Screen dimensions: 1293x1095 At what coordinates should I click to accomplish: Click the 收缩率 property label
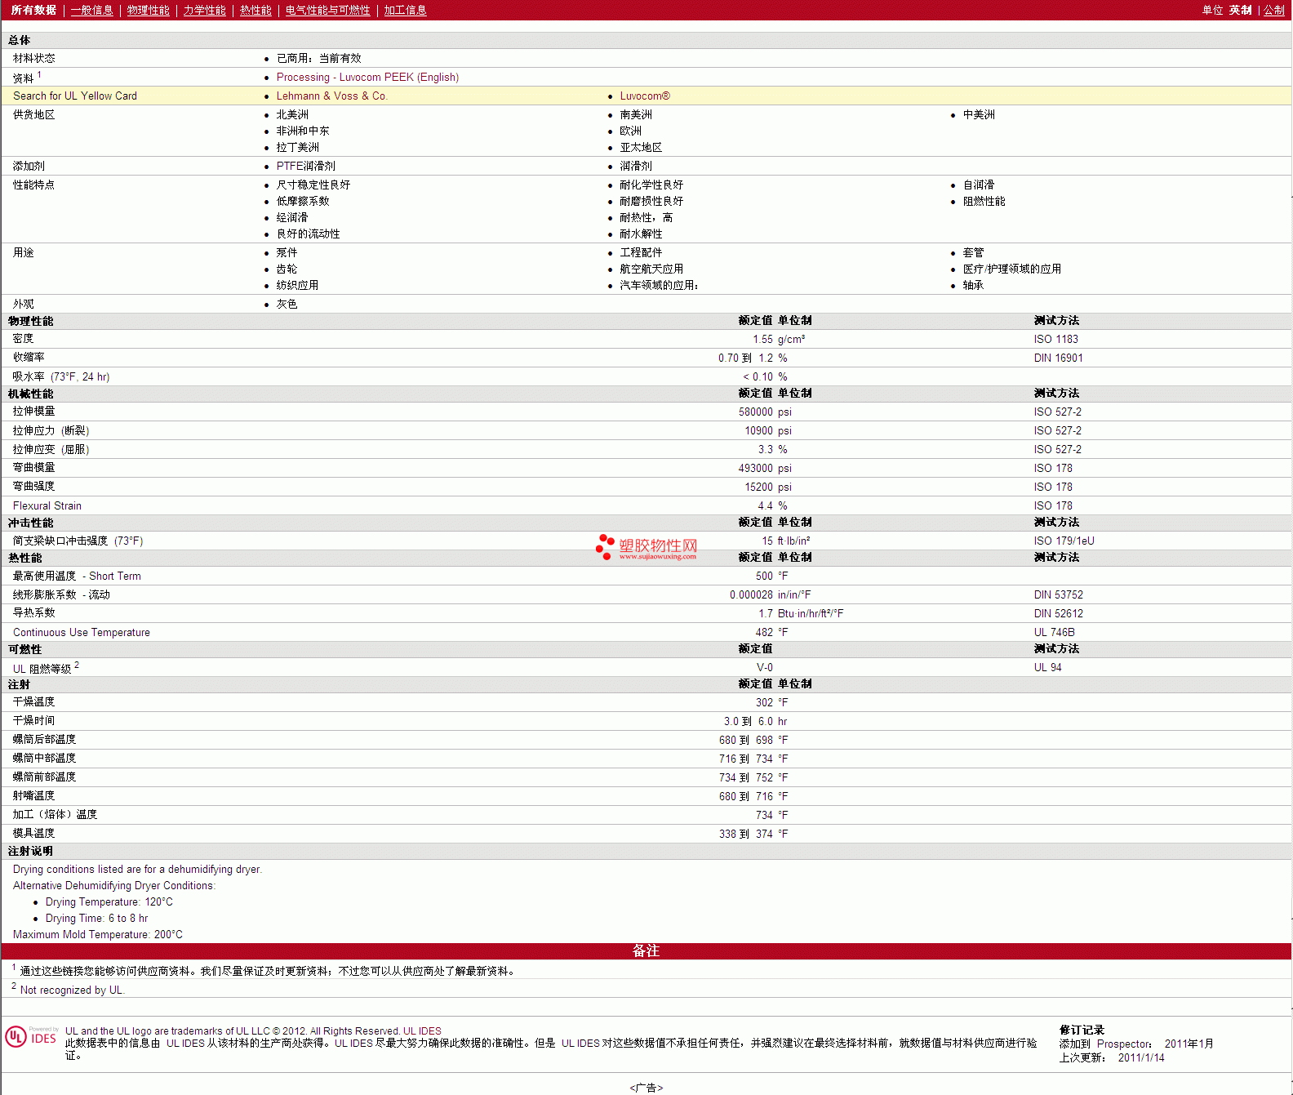pos(29,358)
